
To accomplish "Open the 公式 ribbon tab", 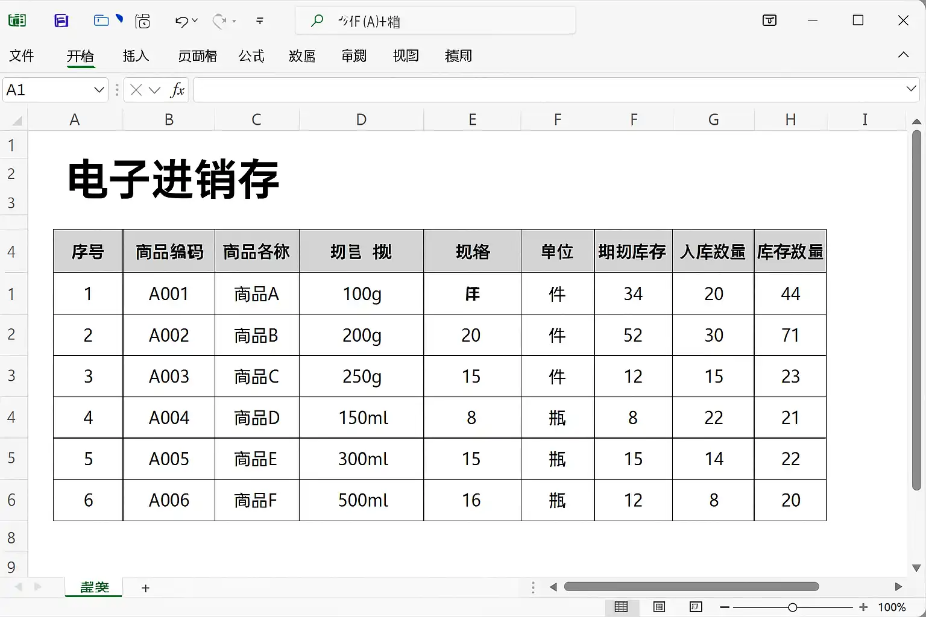I will pyautogui.click(x=251, y=56).
